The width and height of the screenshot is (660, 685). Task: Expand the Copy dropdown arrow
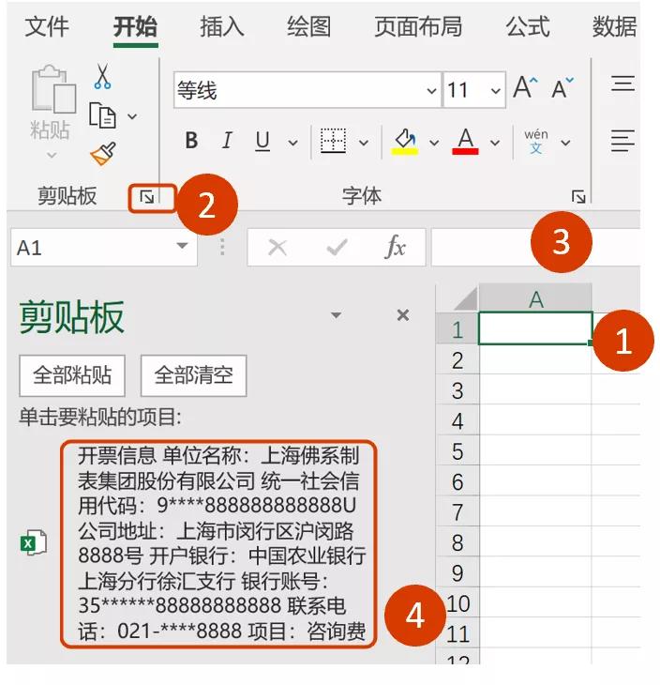(132, 116)
